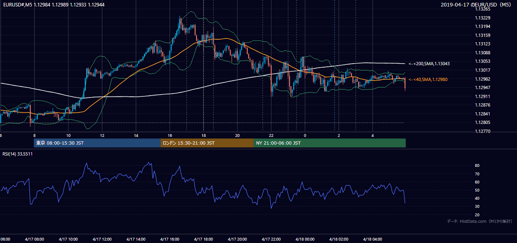Click hour tick 10 under price chart

pyautogui.click(x=68, y=135)
